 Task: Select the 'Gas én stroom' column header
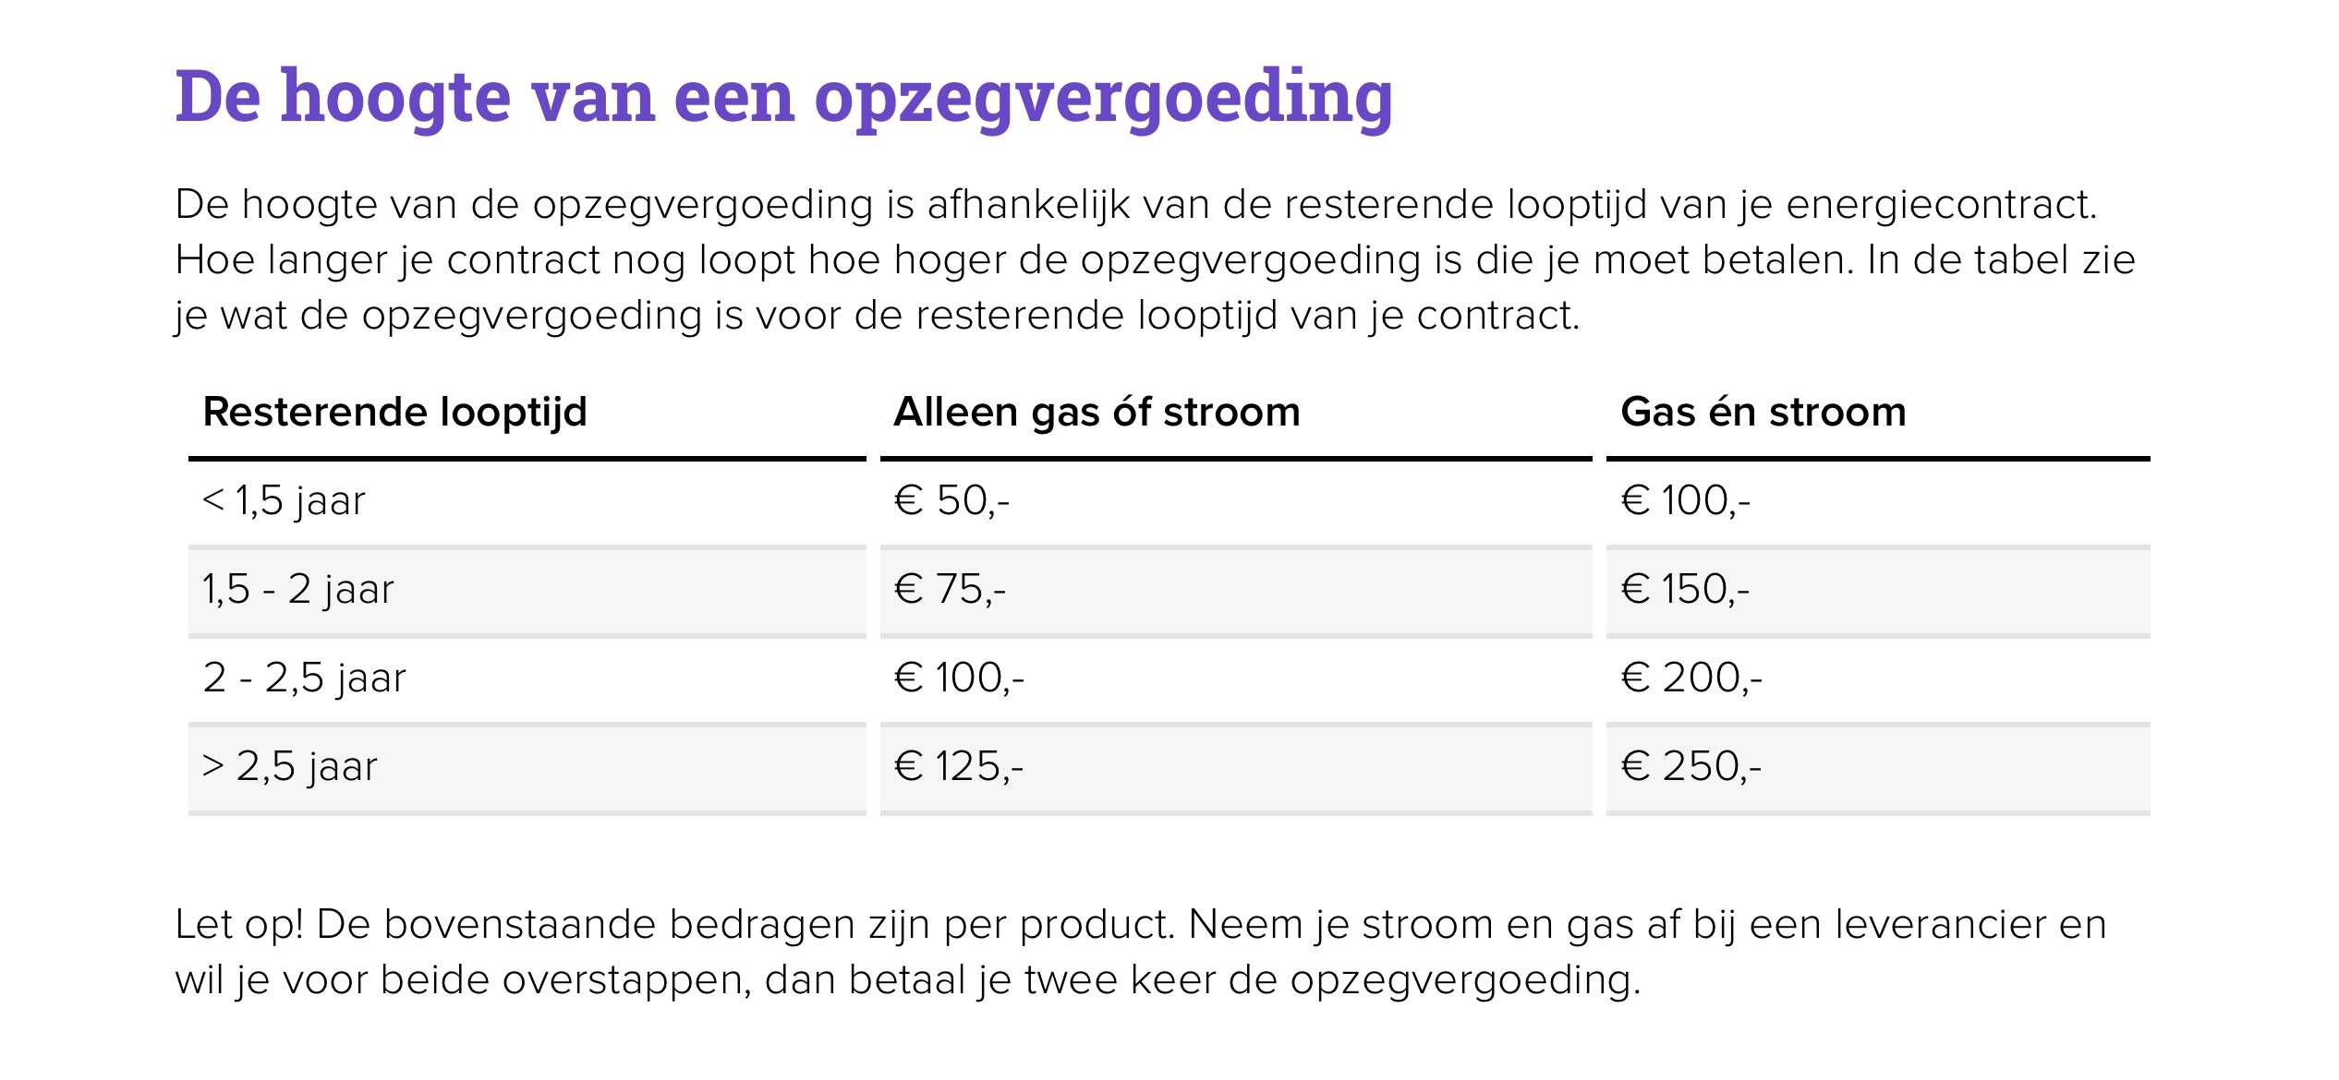[1763, 412]
